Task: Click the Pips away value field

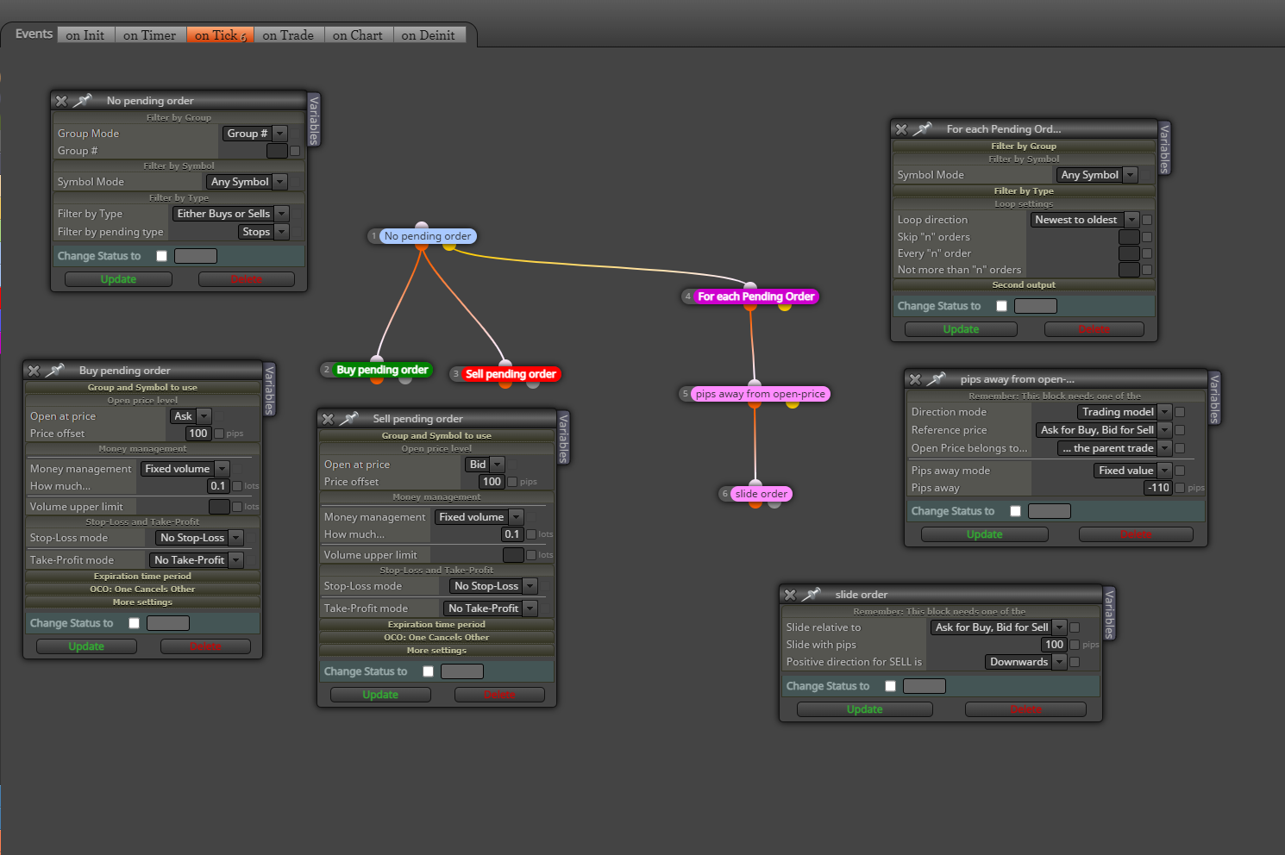Action: click(1158, 488)
